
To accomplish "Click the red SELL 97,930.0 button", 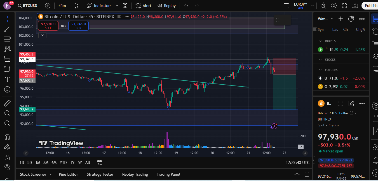I will [x=48, y=26].
